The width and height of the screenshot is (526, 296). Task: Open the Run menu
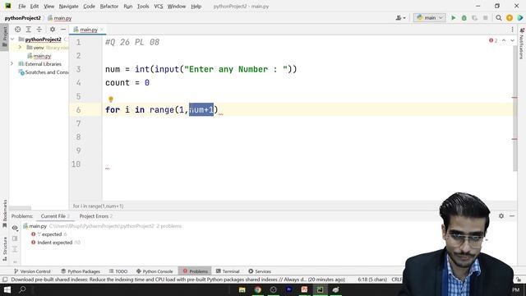[128, 6]
